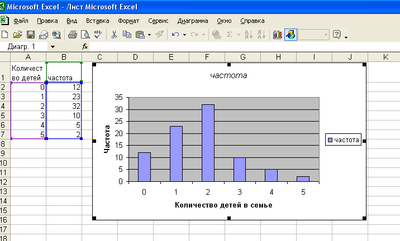Open the Диаграмма menu
The image size is (400, 241).
pos(192,21)
